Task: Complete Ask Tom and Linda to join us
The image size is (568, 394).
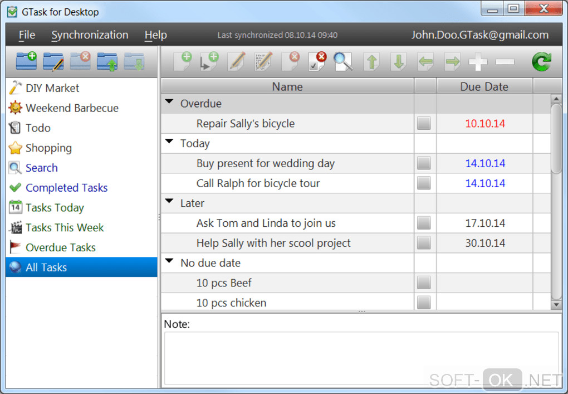Action: pos(424,223)
